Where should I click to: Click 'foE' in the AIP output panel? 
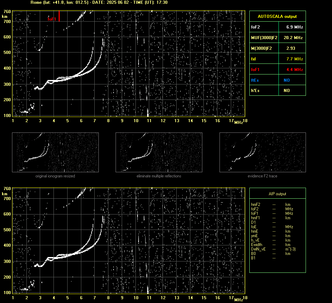[x=254, y=227]
